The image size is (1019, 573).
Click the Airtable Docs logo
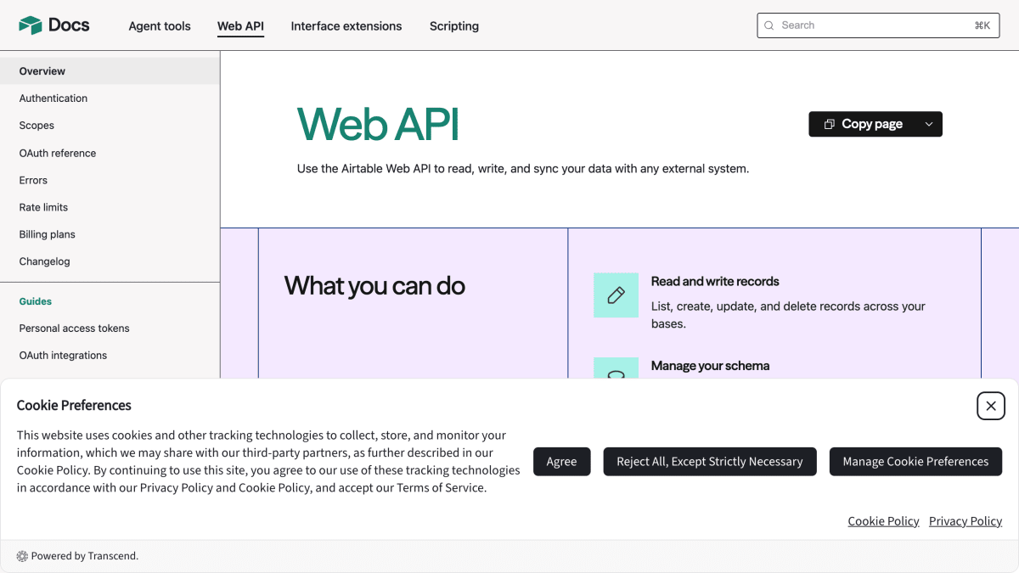pyautogui.click(x=54, y=25)
